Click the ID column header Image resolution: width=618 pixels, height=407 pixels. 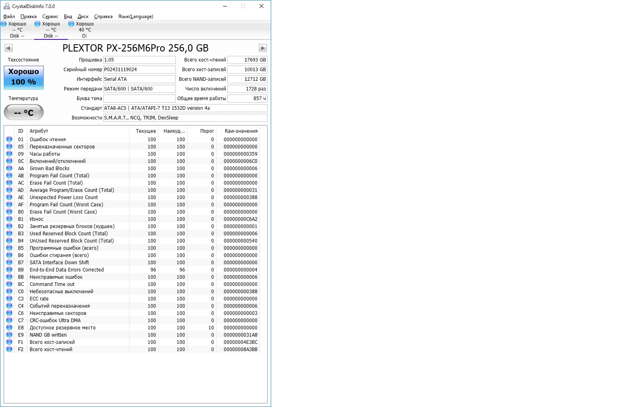click(21, 131)
